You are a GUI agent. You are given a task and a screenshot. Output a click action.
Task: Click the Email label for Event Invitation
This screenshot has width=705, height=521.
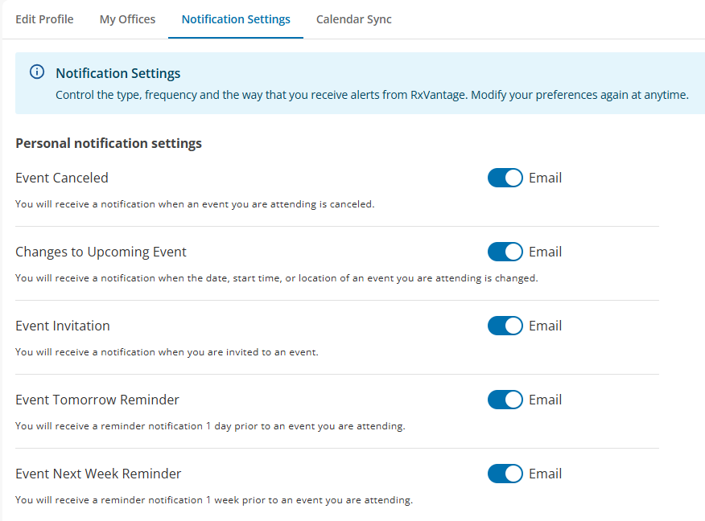(546, 326)
